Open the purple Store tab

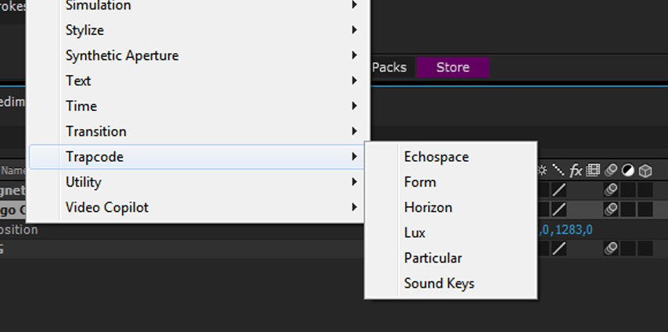tap(453, 67)
